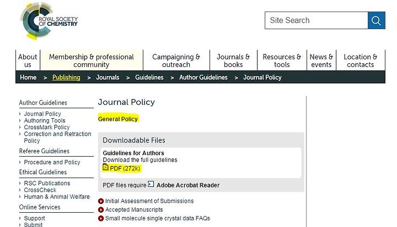Click the Guidelines for Authors title
This screenshot has height=227, width=397.
click(x=133, y=153)
